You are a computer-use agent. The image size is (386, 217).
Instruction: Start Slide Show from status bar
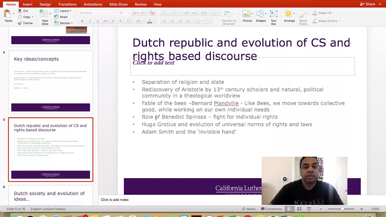(x=309, y=209)
